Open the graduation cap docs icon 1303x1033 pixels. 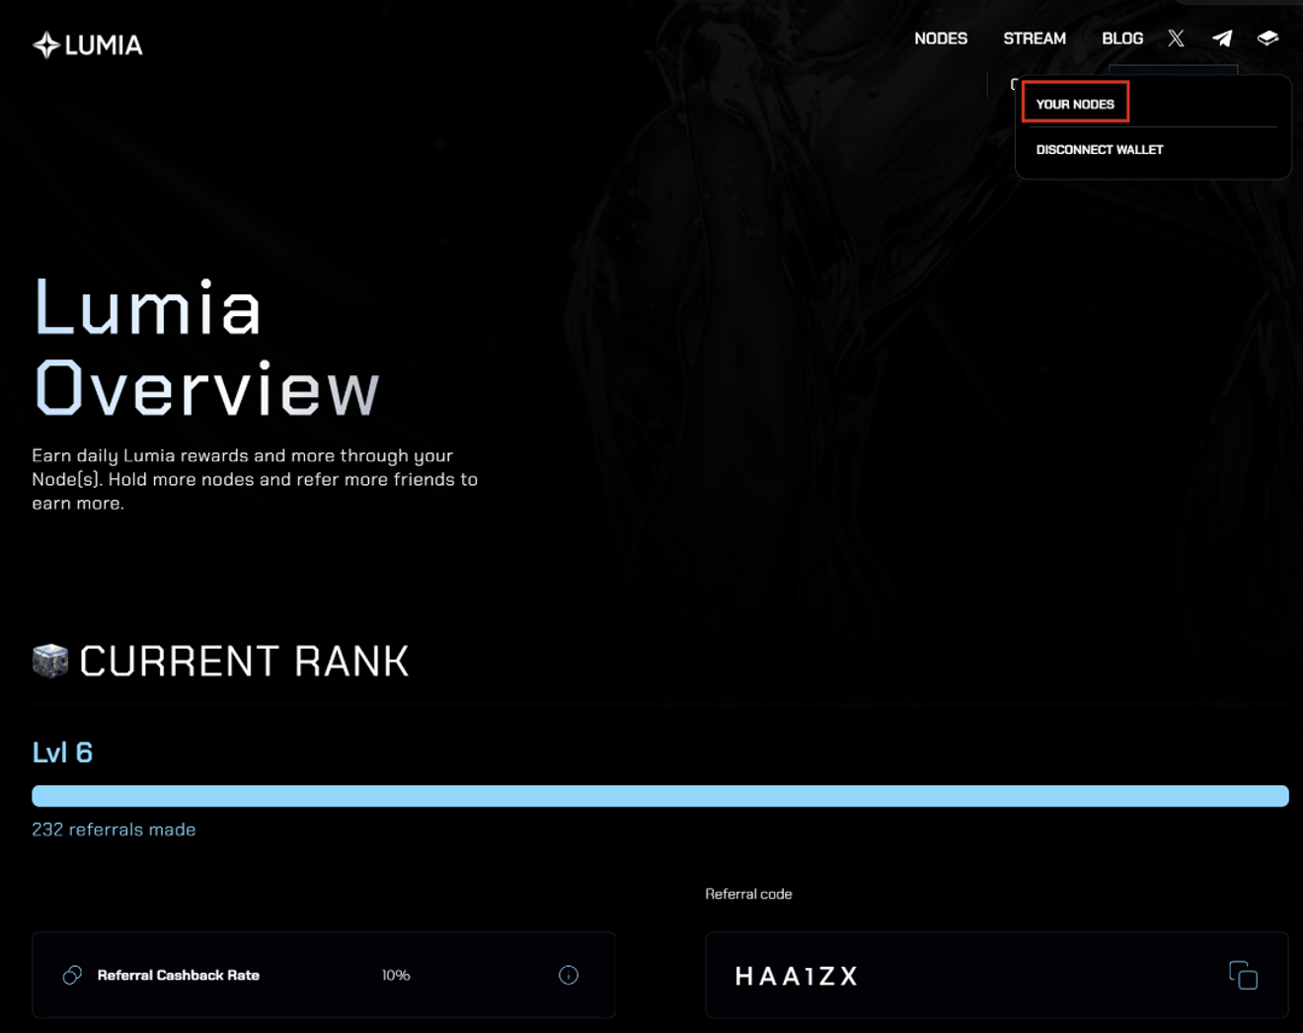(x=1267, y=39)
